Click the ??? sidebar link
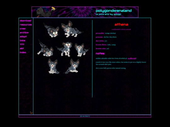Viewport: 170px width, 127px height. tap(22, 45)
